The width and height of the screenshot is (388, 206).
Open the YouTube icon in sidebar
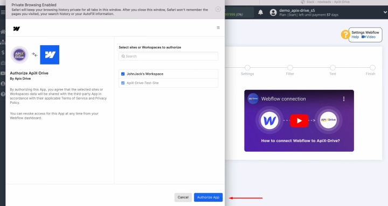[x=3, y=73]
